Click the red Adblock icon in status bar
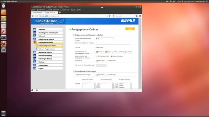The width and height of the screenshot is (209, 117). [32, 90]
